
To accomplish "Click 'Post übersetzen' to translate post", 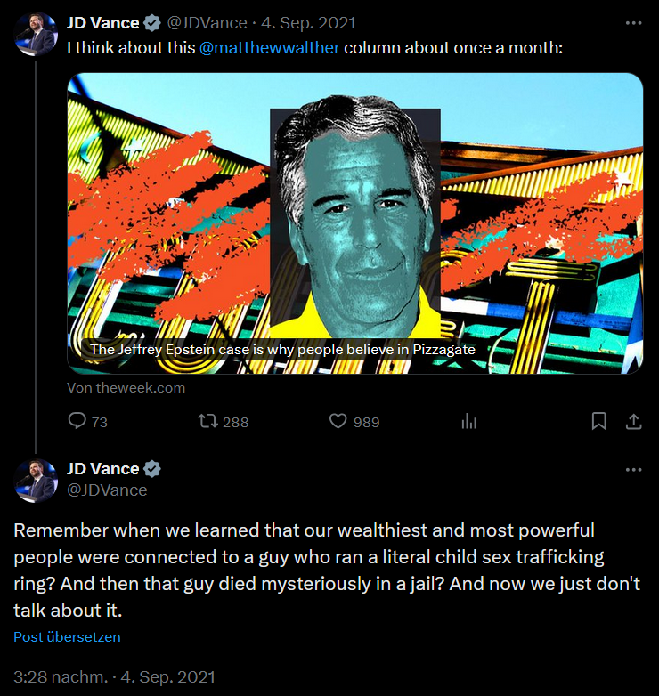I will 67,636.
